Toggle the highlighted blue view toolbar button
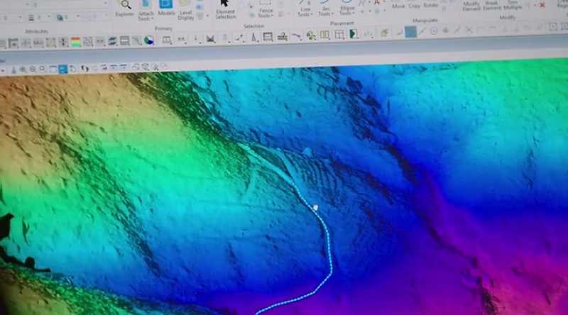 (62, 69)
